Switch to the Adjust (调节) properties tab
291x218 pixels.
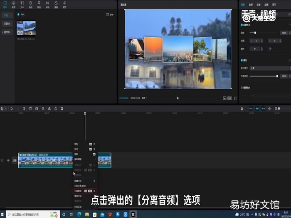coord(274,5)
